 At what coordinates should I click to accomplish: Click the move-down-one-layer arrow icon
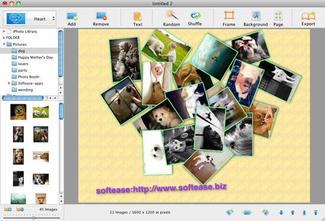click(x=281, y=212)
